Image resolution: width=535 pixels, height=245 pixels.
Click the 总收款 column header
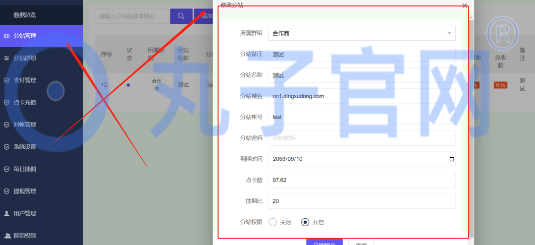[500, 62]
